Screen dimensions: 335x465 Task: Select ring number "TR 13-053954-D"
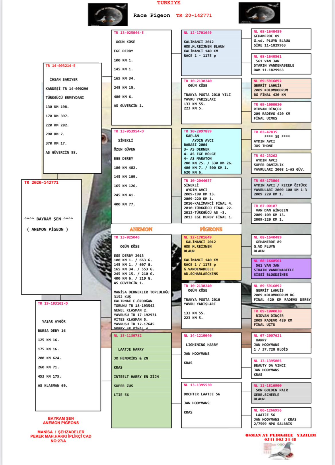coord(129,131)
